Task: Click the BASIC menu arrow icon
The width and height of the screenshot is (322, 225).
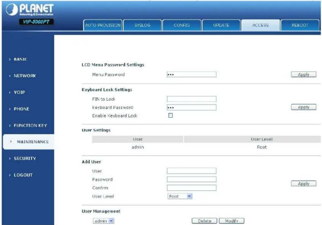Action: 10,59
